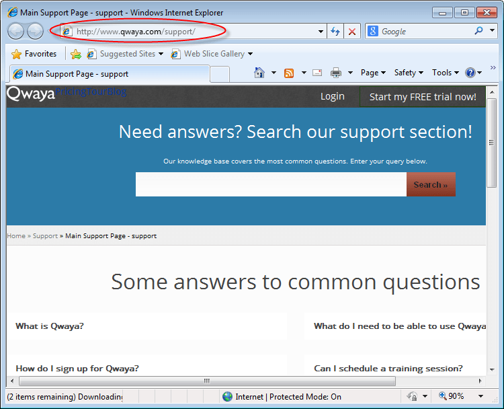Go forward with the Forward arrow button
The image size is (504, 409).
pyautogui.click(x=35, y=32)
